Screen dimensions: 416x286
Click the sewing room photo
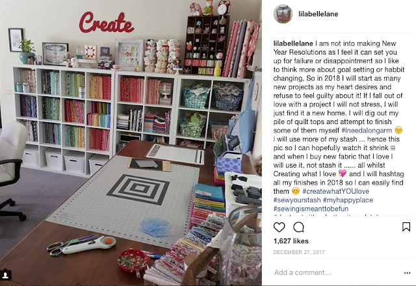[131, 143]
